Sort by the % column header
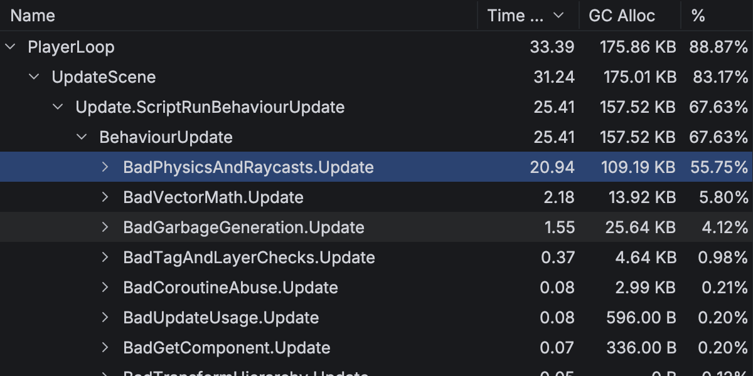The width and height of the screenshot is (753, 376). [x=698, y=16]
